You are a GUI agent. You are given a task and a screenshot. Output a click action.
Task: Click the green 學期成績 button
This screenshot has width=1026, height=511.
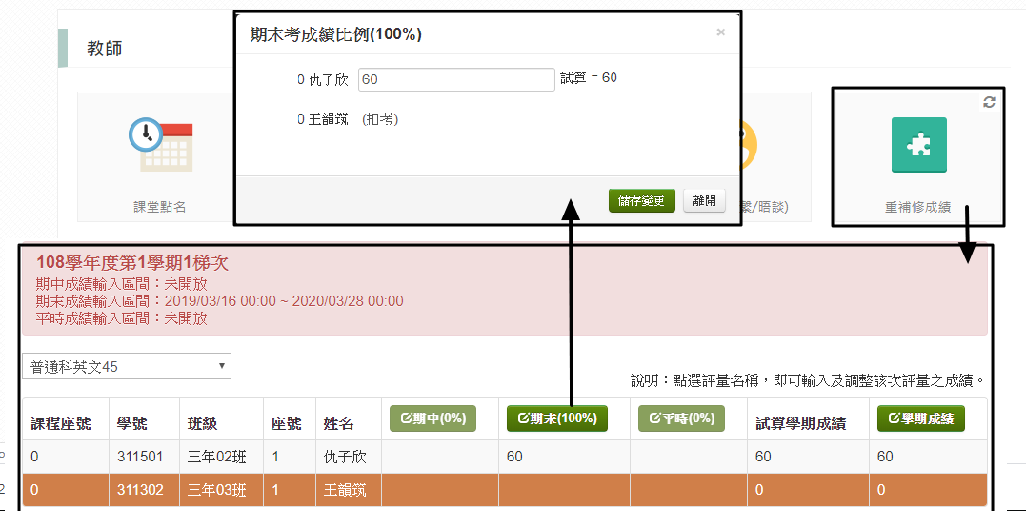[920, 419]
